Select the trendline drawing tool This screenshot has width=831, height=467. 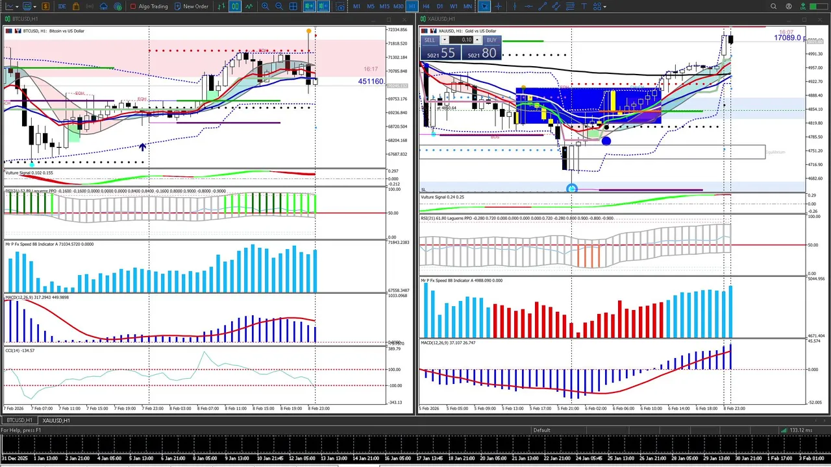coord(542,6)
